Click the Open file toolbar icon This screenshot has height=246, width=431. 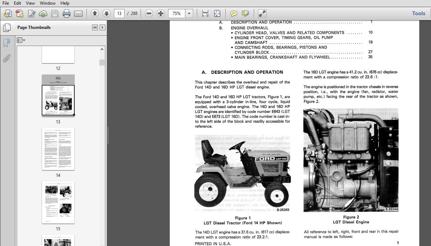point(7,14)
